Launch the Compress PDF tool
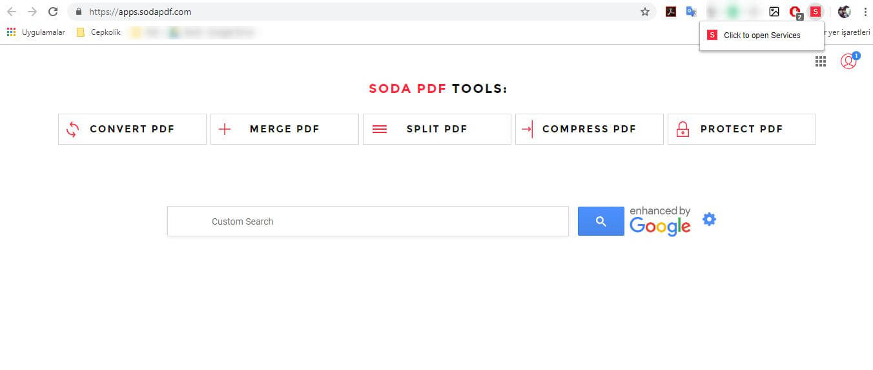Image resolution: width=873 pixels, height=370 pixels. pos(590,129)
